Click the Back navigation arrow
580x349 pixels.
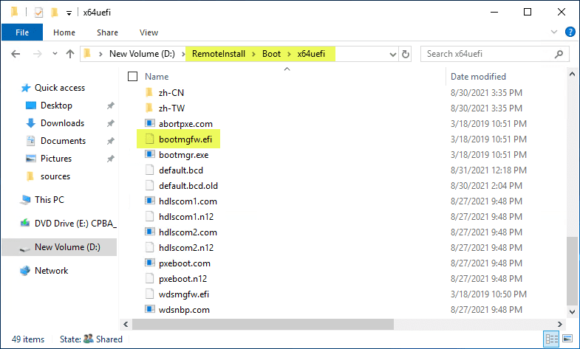coord(16,54)
